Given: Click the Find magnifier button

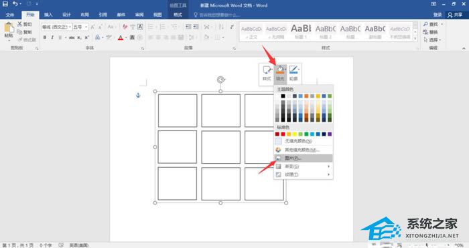Looking at the screenshot, I should click(431, 24).
